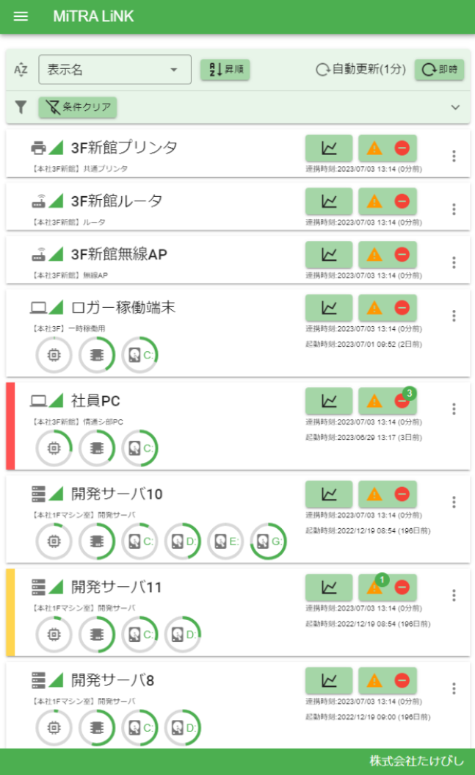This screenshot has width=475, height=775.
Task: Open more options menu for 開発サーバ10
Action: pyautogui.click(x=454, y=502)
